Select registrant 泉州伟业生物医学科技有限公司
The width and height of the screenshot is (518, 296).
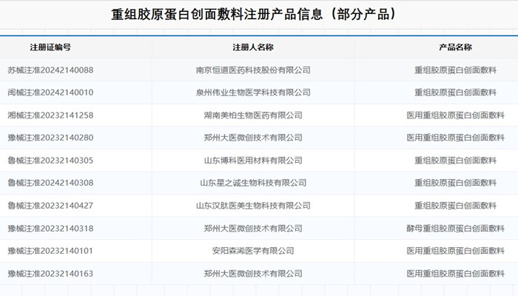[x=253, y=92]
